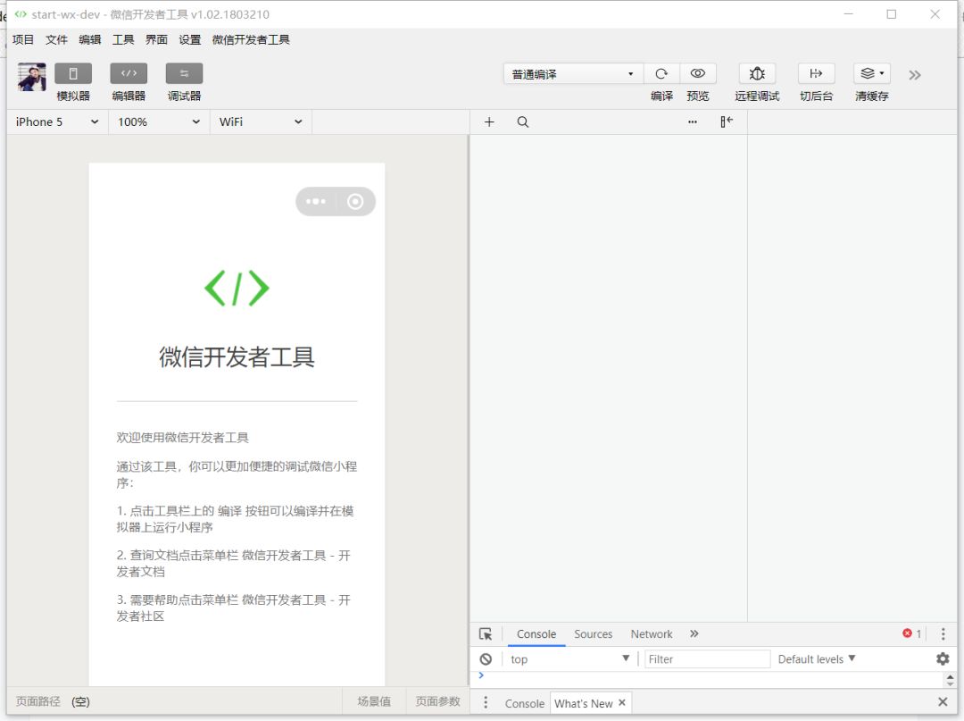
Task: Open the iPhone 5 device dropdown
Action: (x=57, y=122)
